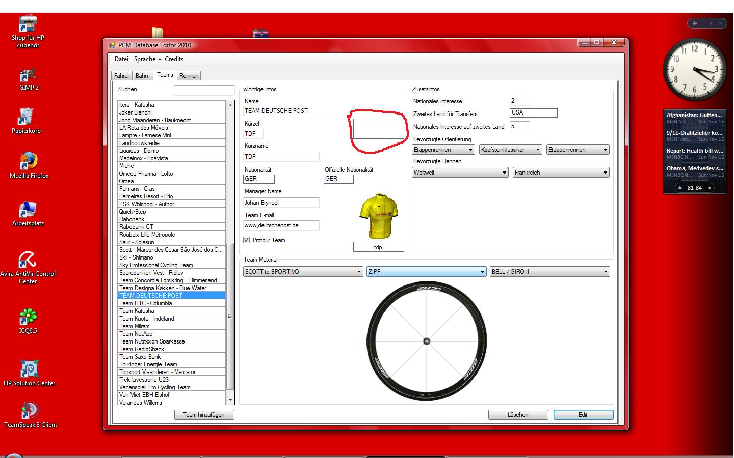Click the Team hinzufügen button
The image size is (734, 458).
[x=204, y=415]
